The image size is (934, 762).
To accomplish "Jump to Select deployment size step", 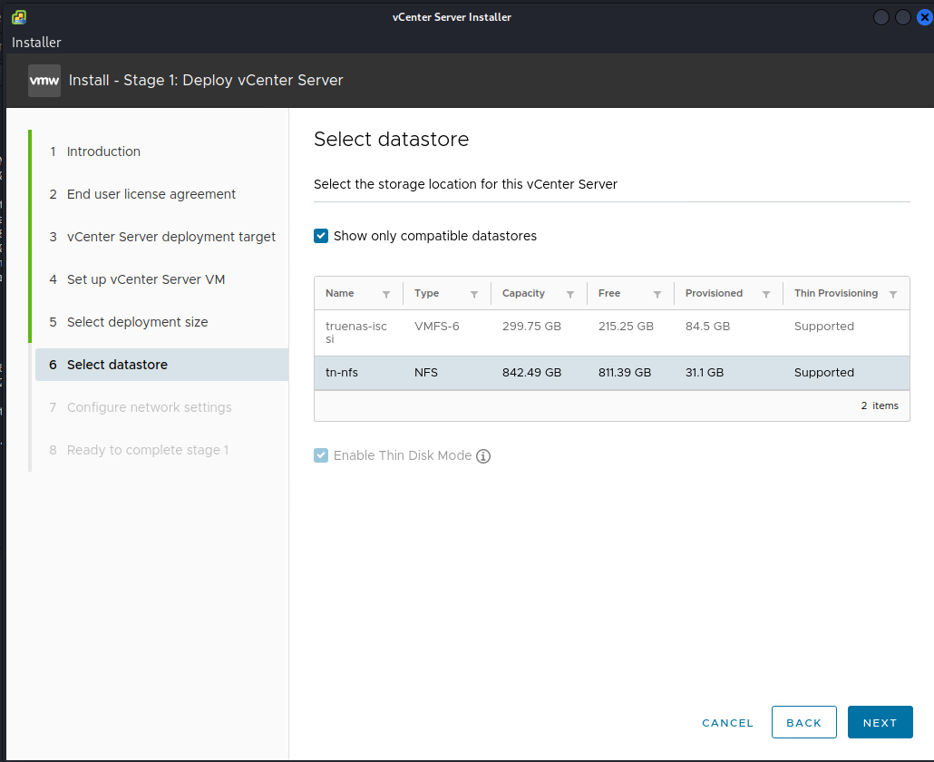I will point(137,322).
